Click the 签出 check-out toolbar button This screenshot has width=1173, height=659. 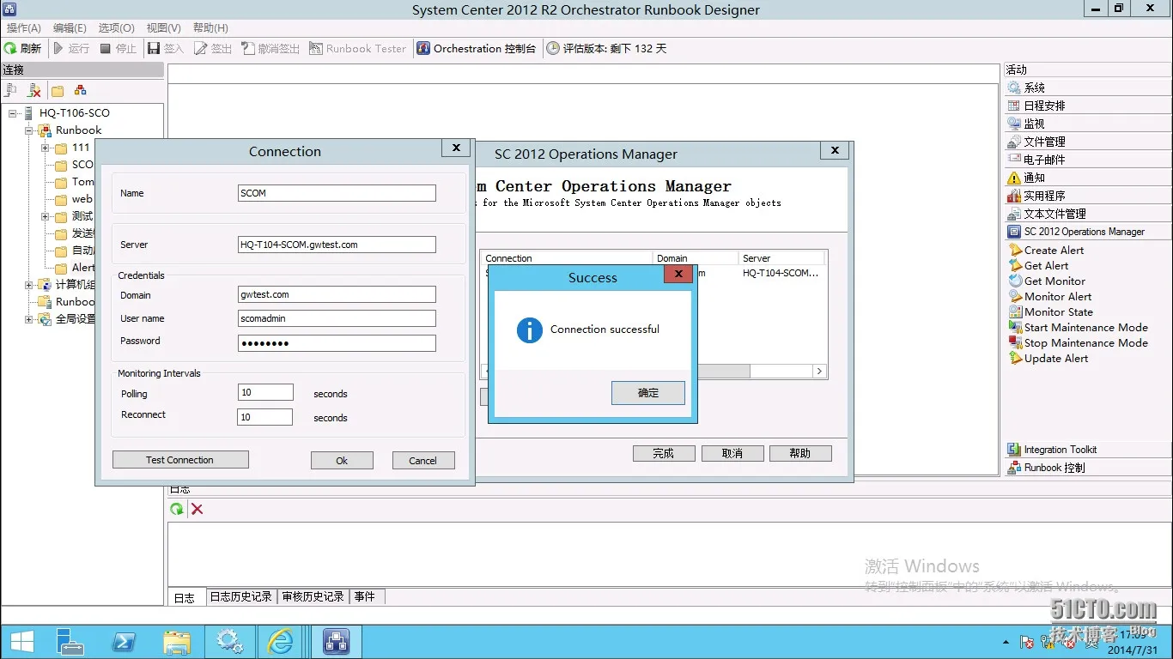pyautogui.click(x=213, y=49)
